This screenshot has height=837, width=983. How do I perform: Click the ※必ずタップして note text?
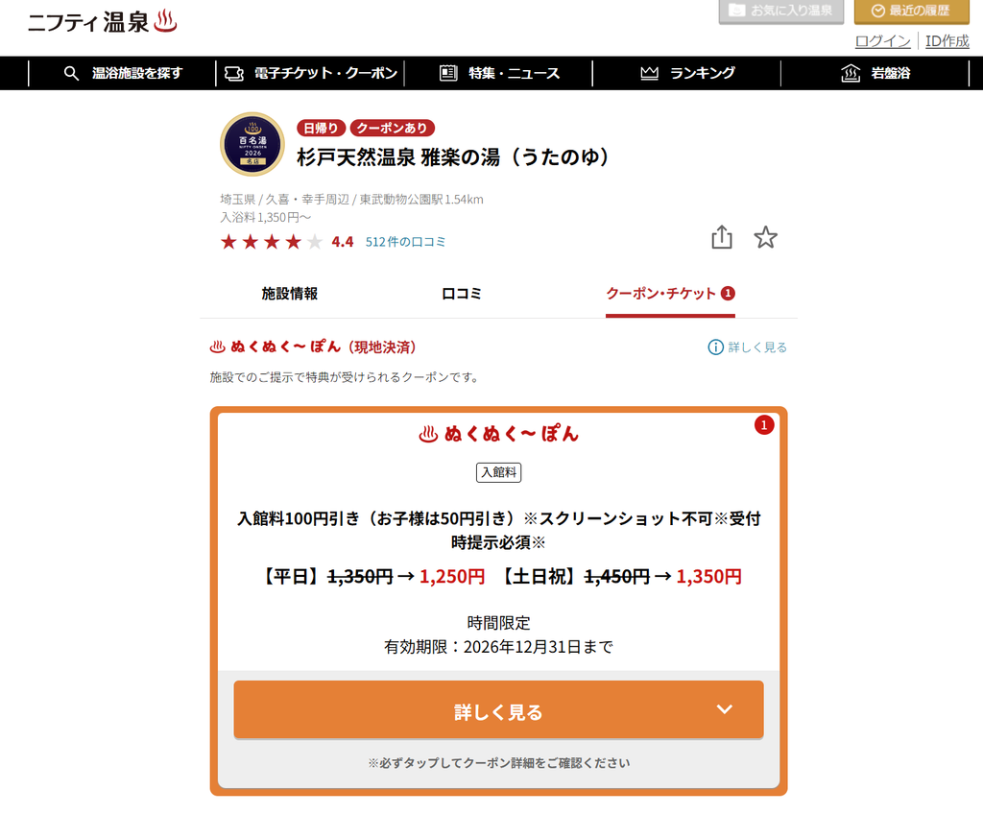pyautogui.click(x=499, y=763)
